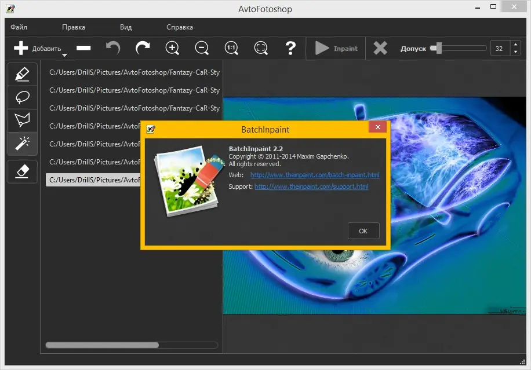Click the zoom in magnifier

pyautogui.click(x=172, y=48)
